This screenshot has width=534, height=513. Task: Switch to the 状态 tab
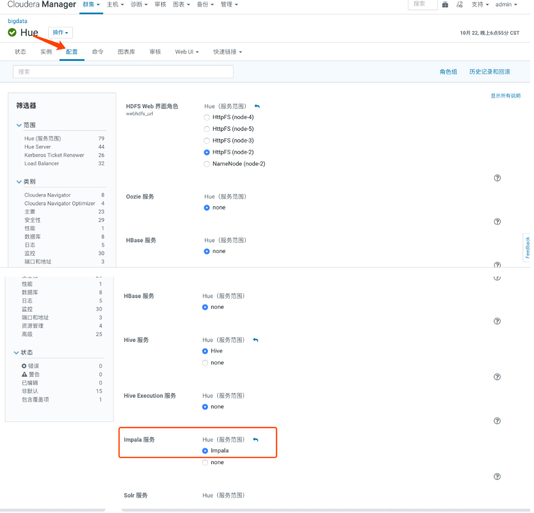(x=20, y=52)
